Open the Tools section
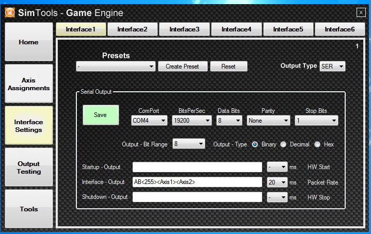Viewport: 371px width, 234px height. 28,209
